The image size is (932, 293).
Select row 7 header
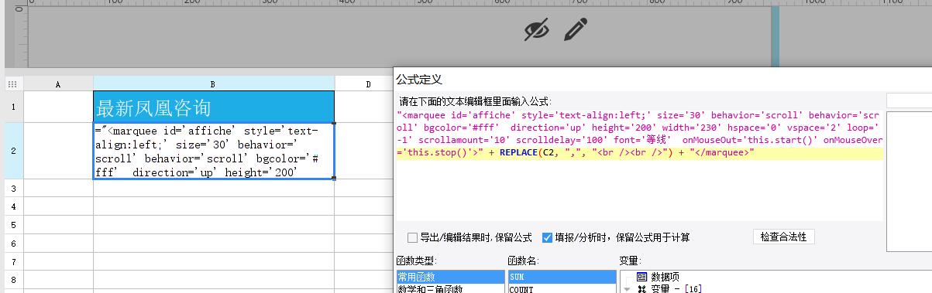tap(14, 261)
